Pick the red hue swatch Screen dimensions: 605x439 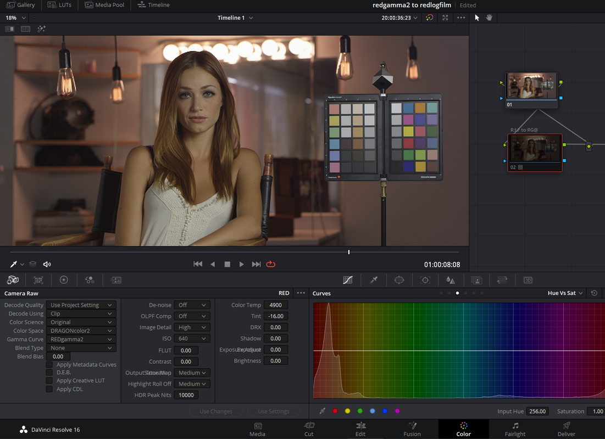coord(335,411)
